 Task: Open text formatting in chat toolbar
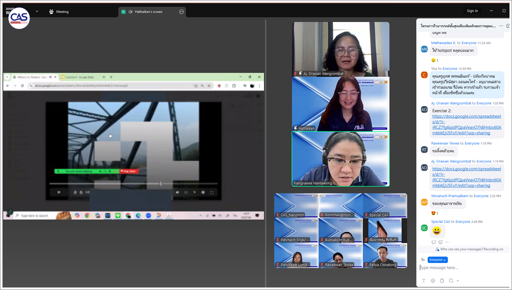click(423, 280)
